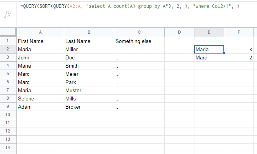Click count cell showing 2
The height and width of the screenshot is (154, 257).
click(239, 57)
